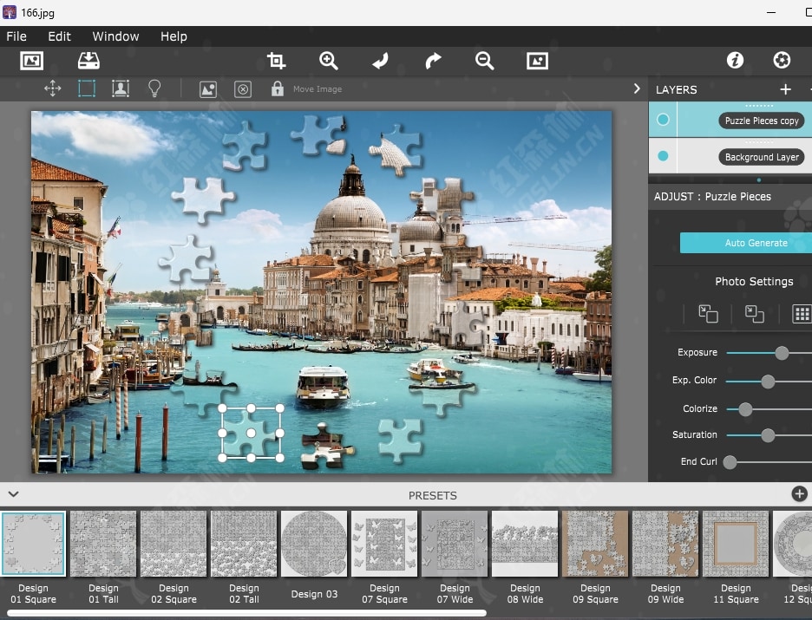Click the Saturation slider handle
Viewport: 812px width, 620px height.
point(768,434)
